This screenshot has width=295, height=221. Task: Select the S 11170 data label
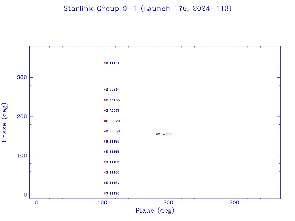click(x=113, y=121)
